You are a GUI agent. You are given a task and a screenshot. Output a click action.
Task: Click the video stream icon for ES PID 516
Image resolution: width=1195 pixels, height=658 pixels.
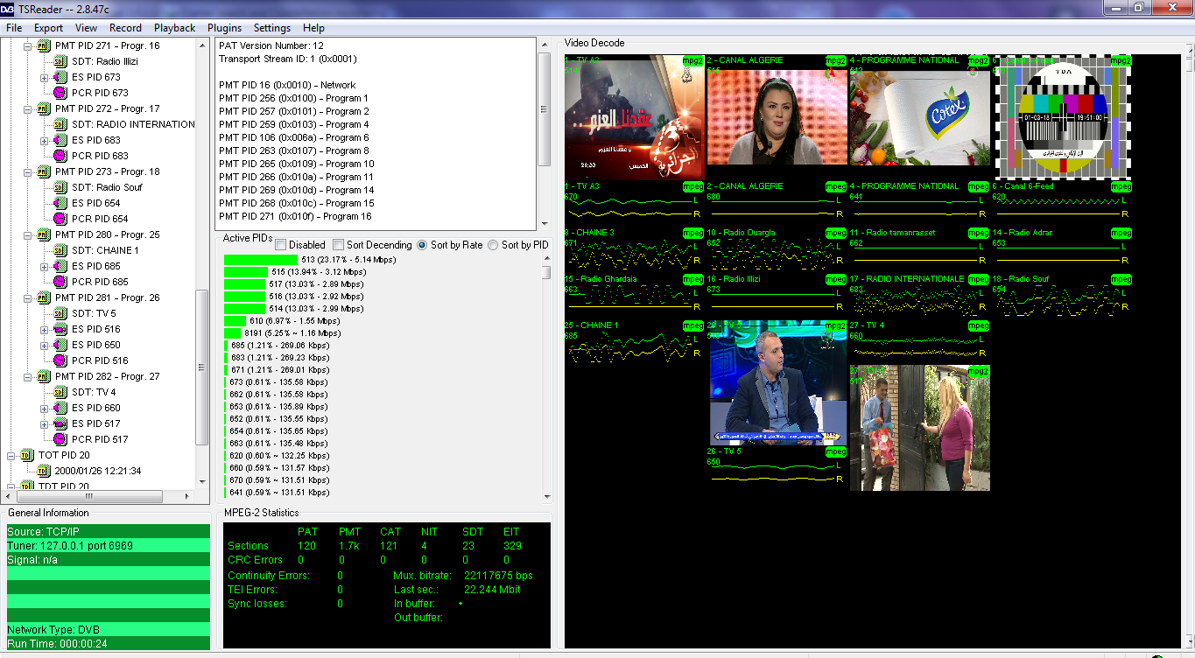click(x=60, y=329)
